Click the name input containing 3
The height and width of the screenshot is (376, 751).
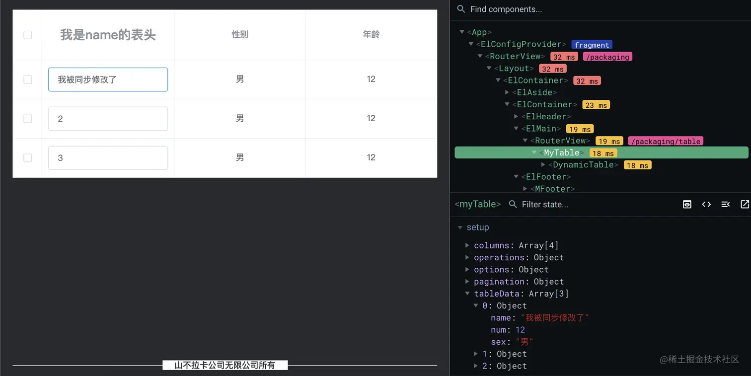[108, 158]
